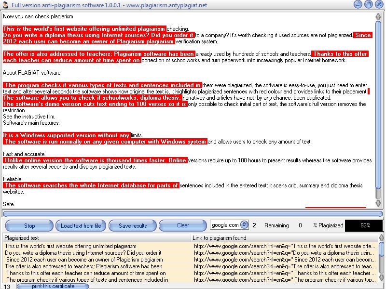Open Google link for 'The offer is also addressed'
This screenshot has height=289, width=386.
pos(285,266)
